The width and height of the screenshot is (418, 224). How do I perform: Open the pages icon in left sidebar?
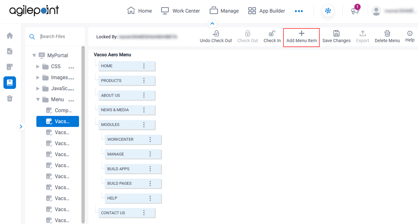pyautogui.click(x=10, y=51)
